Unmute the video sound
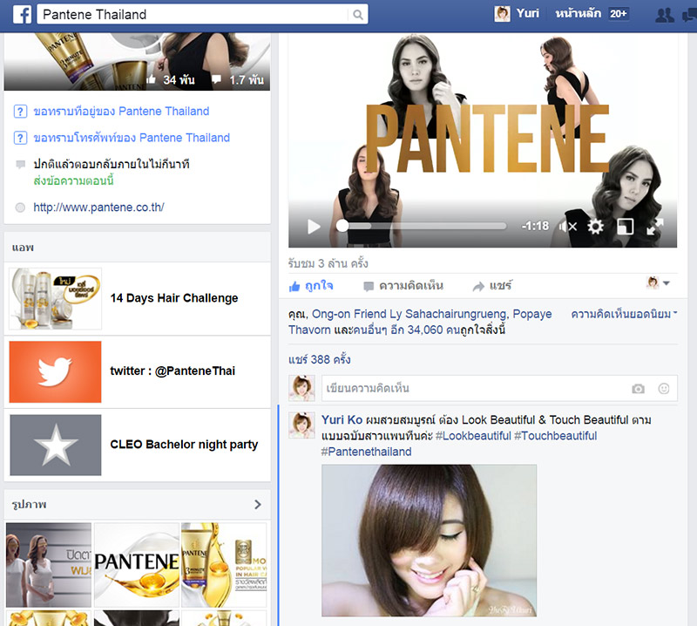The image size is (697, 626). (568, 227)
